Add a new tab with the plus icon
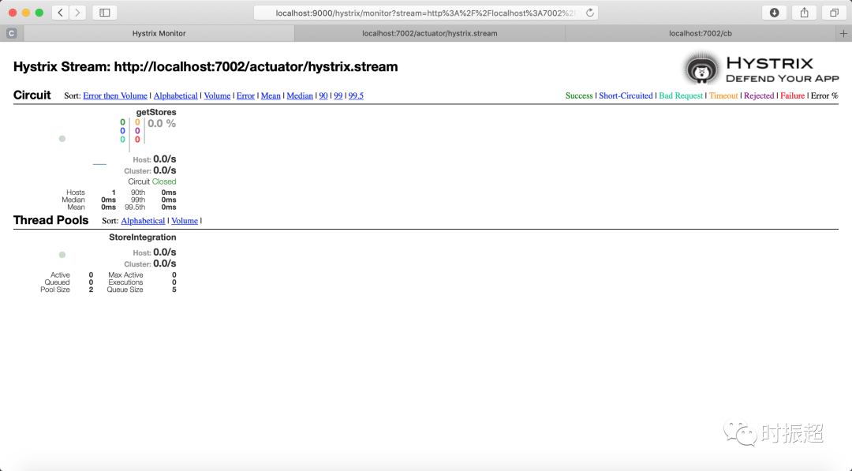Image resolution: width=852 pixels, height=471 pixels. tap(843, 33)
